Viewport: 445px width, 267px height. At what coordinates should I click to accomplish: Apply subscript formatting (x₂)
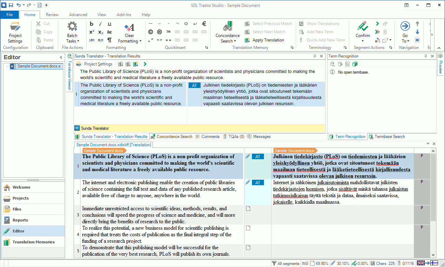(x=100, y=32)
